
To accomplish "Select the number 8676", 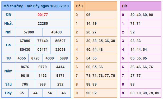I will coord(25,67).
